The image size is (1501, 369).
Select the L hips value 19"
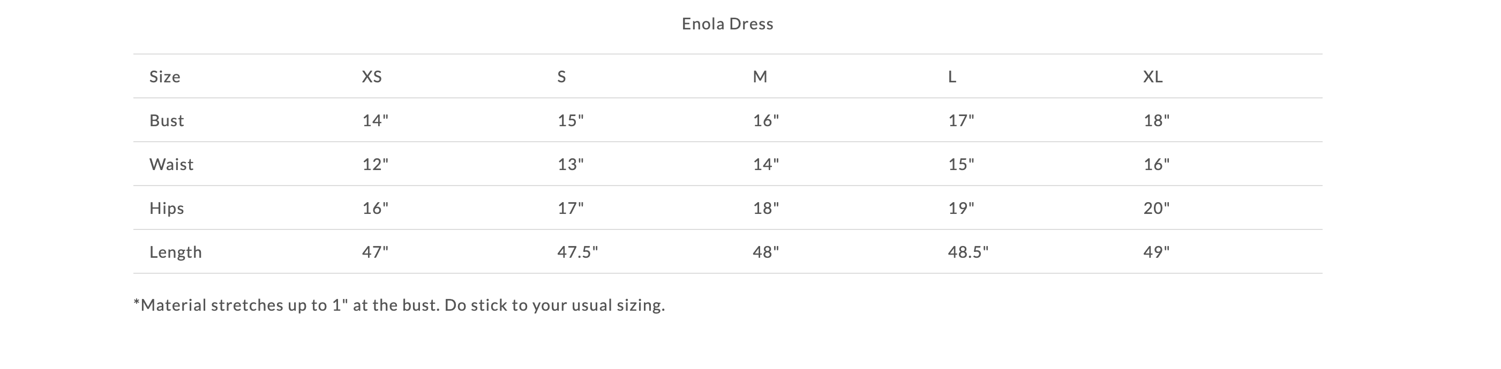pos(961,209)
